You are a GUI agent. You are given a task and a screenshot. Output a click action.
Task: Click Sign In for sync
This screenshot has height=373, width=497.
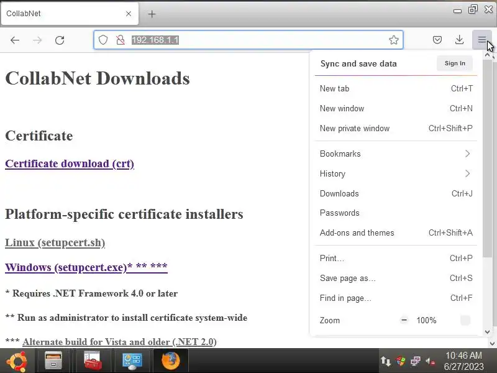pyautogui.click(x=455, y=63)
